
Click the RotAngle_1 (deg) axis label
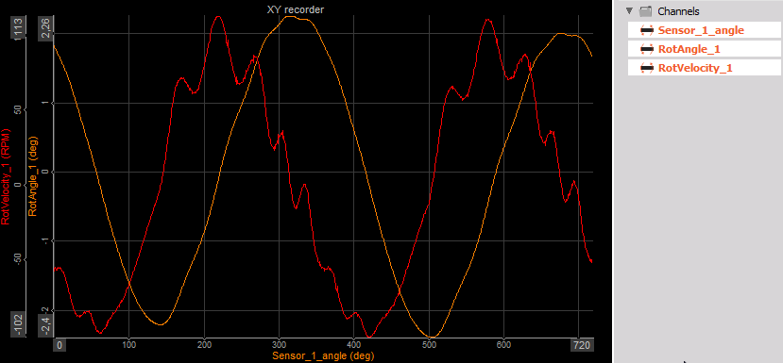[33, 175]
